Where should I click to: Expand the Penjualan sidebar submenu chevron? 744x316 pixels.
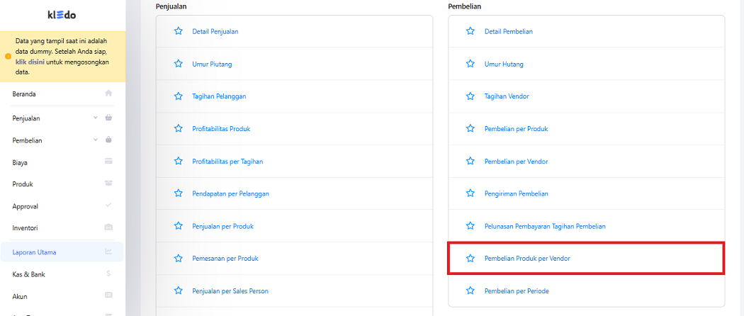click(x=96, y=118)
